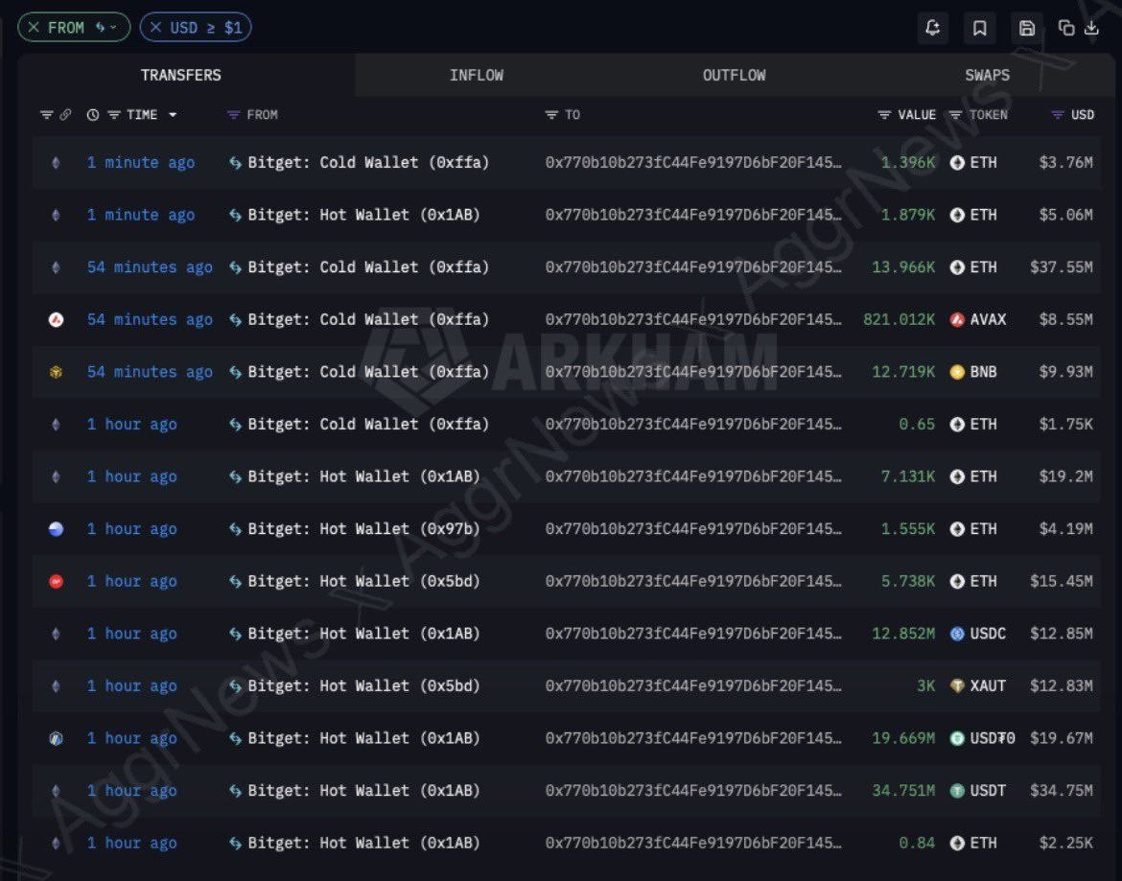Click '54 minutes ago' on the BNB row
This screenshot has width=1122, height=881.
[x=150, y=372]
